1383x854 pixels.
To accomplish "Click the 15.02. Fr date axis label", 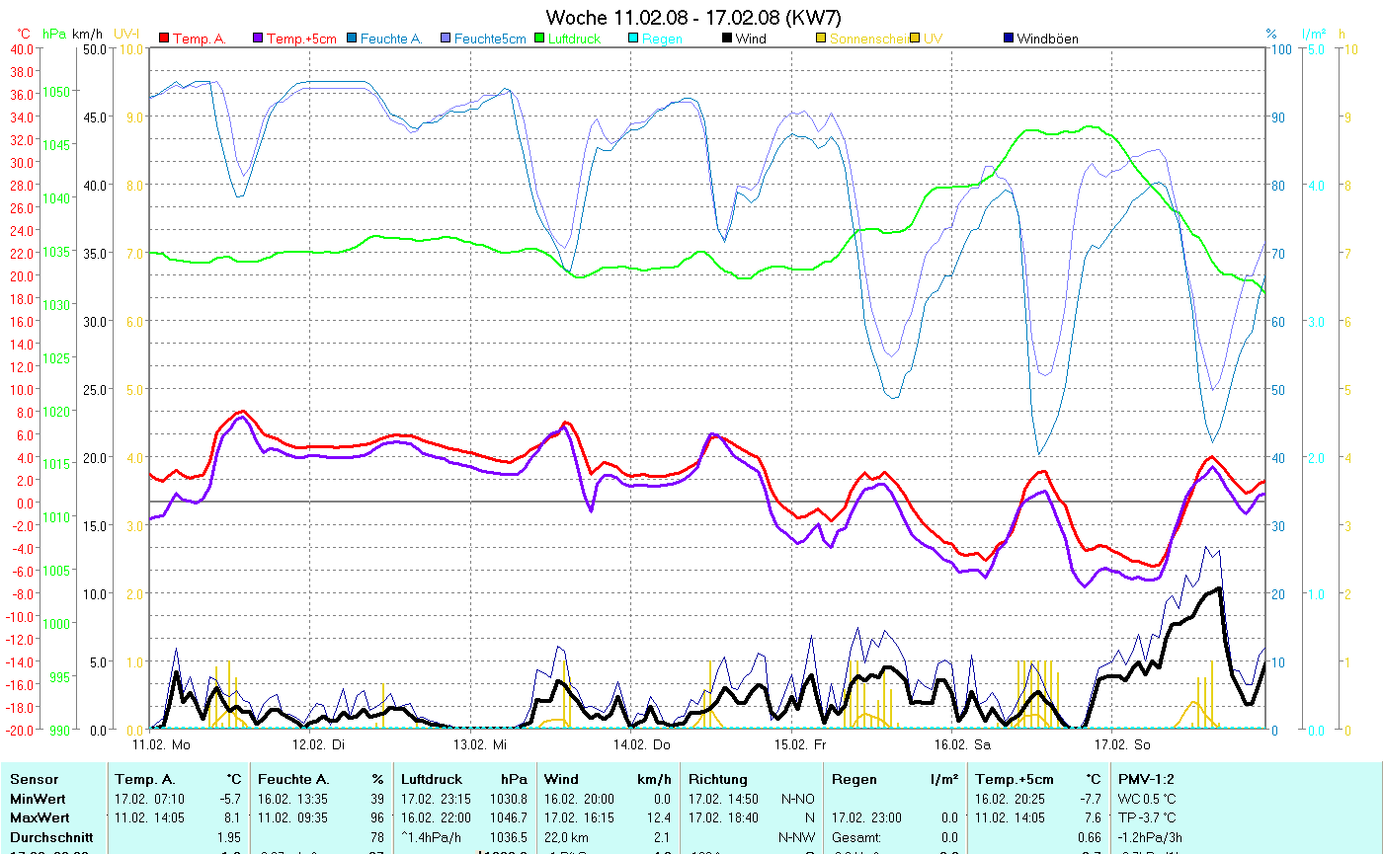I will [x=798, y=744].
